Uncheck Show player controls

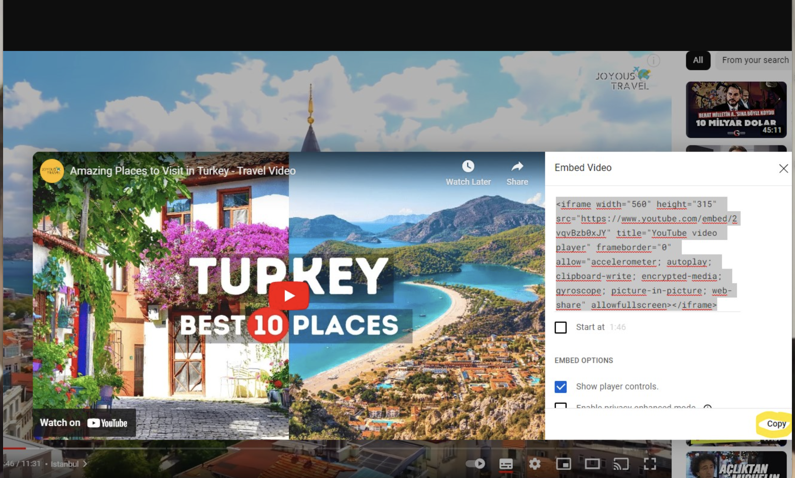click(561, 387)
